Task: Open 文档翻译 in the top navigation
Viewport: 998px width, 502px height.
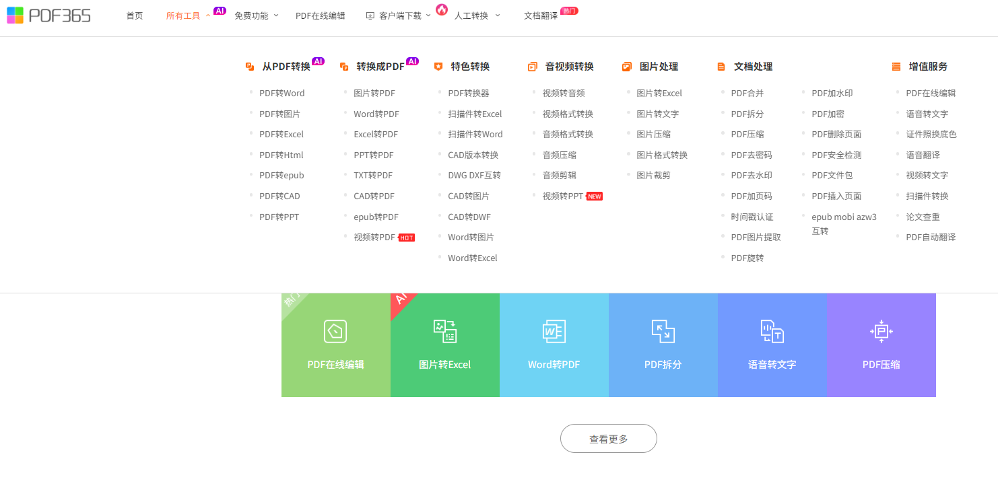Action: [541, 15]
